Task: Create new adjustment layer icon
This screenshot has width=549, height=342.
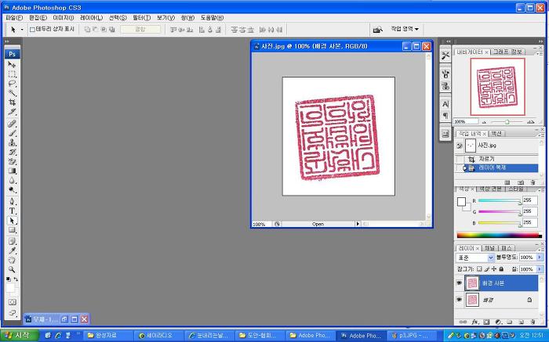Action: pos(498,322)
